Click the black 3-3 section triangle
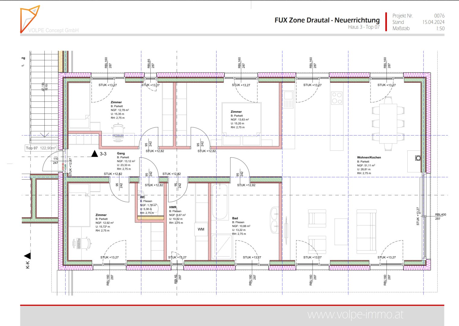The image size is (459, 326). 95,154
